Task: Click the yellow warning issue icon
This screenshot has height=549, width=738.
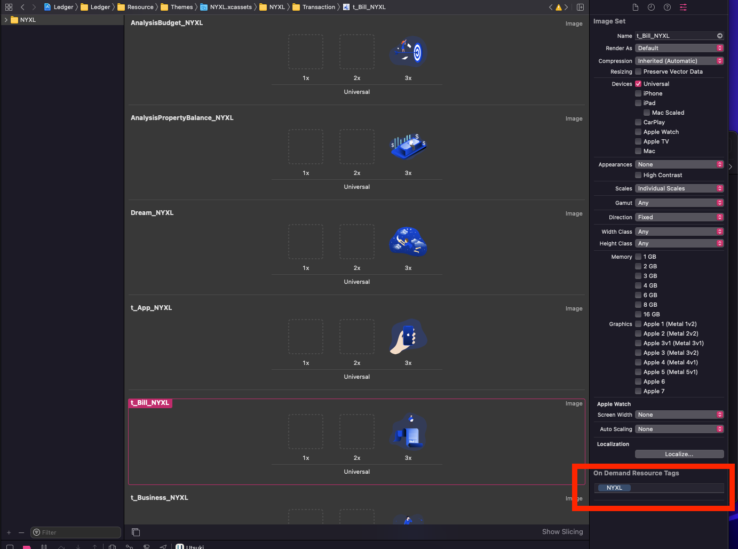Action: (x=559, y=7)
